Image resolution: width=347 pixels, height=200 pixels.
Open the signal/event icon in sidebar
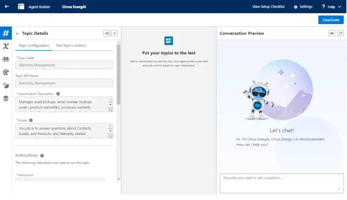[x=6, y=85]
